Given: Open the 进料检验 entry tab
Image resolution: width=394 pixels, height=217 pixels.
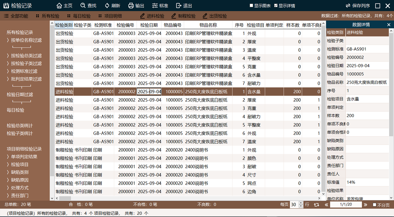Looking at the screenshot, I should point(152,16).
